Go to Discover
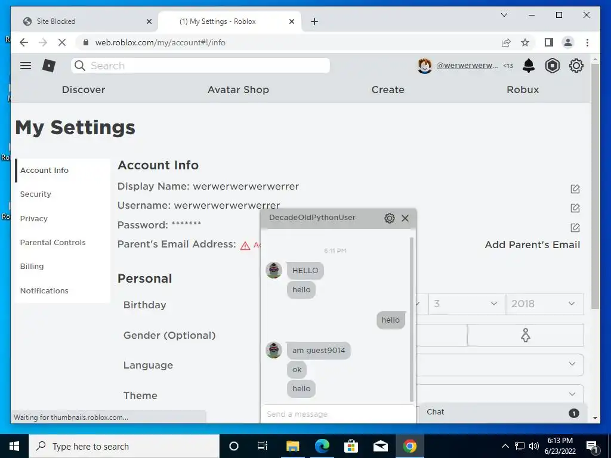Screen dimensions: 611x458 [84, 89]
